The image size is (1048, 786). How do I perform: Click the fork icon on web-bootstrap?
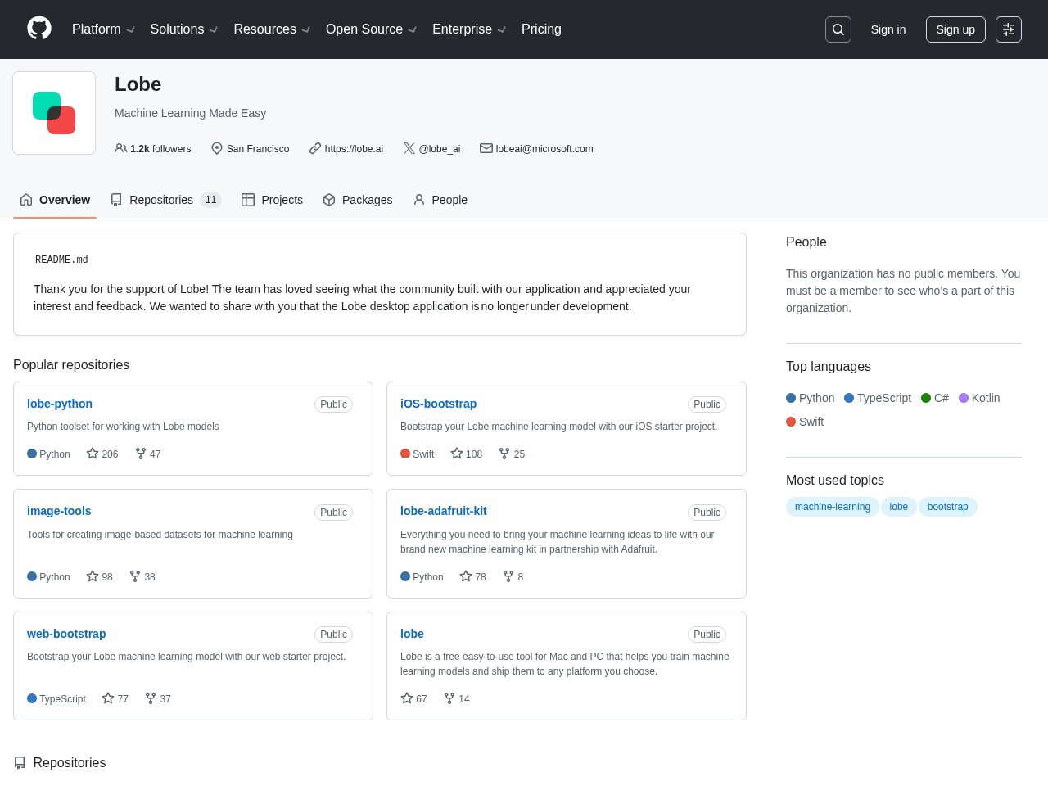click(151, 698)
